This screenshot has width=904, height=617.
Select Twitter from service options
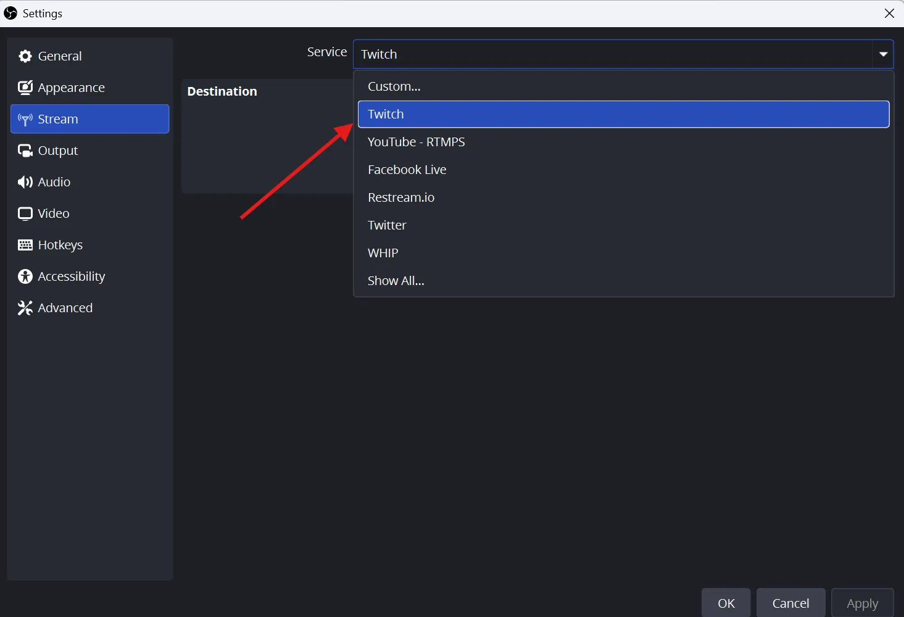coord(387,225)
